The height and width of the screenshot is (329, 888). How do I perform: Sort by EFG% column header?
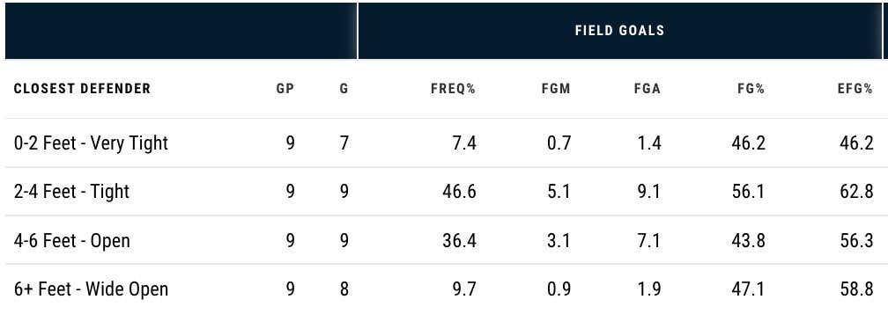855,89
